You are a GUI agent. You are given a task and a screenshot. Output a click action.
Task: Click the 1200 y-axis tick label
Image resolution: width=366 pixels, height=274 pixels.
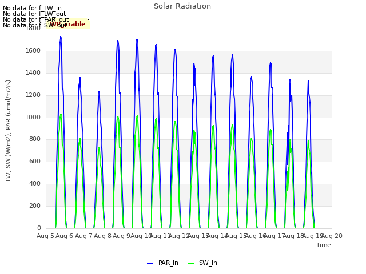(33, 95)
